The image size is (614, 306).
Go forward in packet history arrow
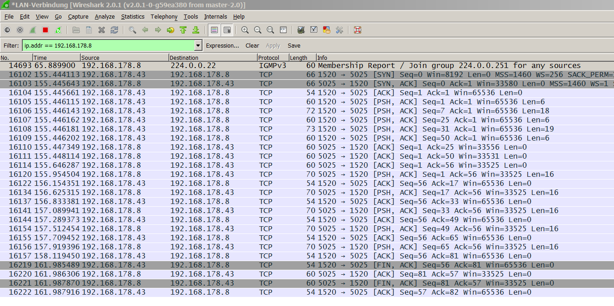point(157,30)
